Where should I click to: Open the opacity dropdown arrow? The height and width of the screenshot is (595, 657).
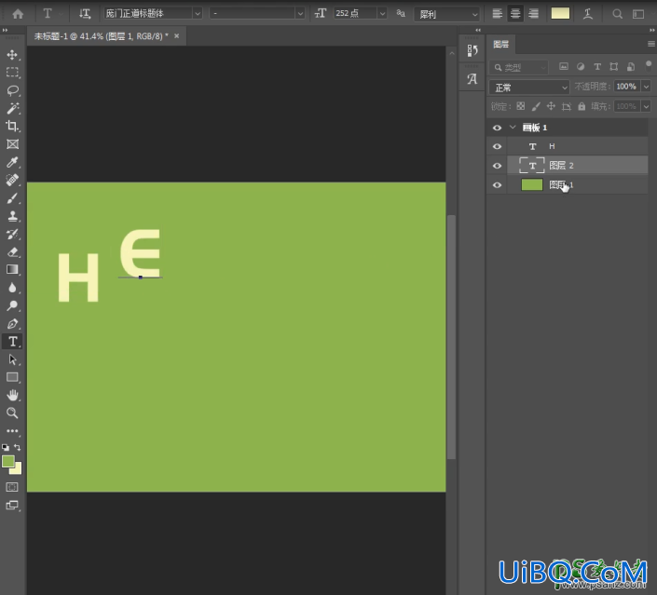pyautogui.click(x=646, y=87)
